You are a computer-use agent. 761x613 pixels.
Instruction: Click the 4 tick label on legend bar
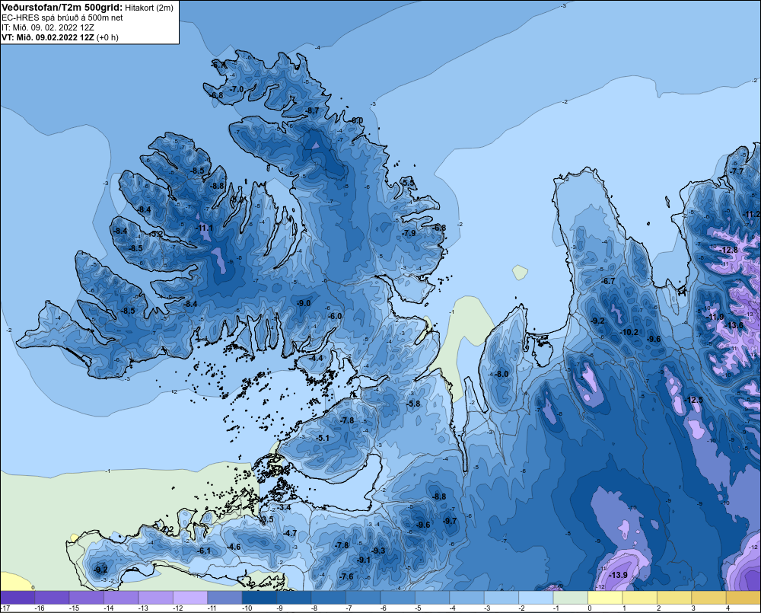click(x=728, y=608)
